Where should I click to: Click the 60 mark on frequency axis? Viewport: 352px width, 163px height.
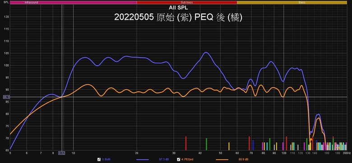point(237,153)
